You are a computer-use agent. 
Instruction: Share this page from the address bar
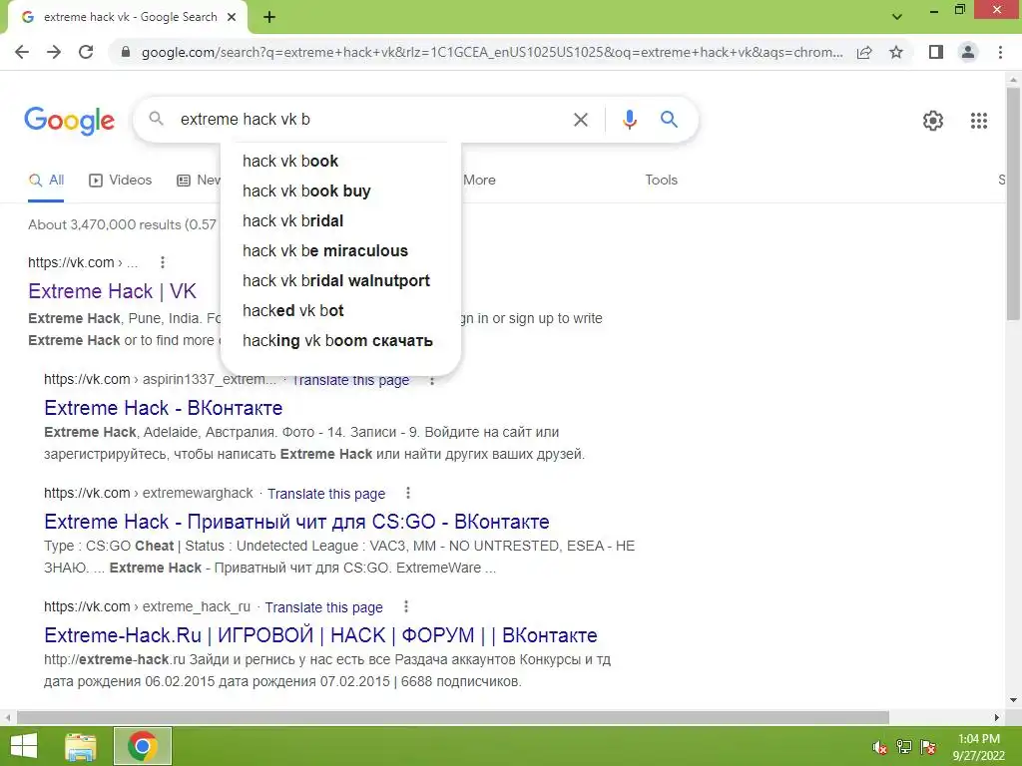(864, 52)
